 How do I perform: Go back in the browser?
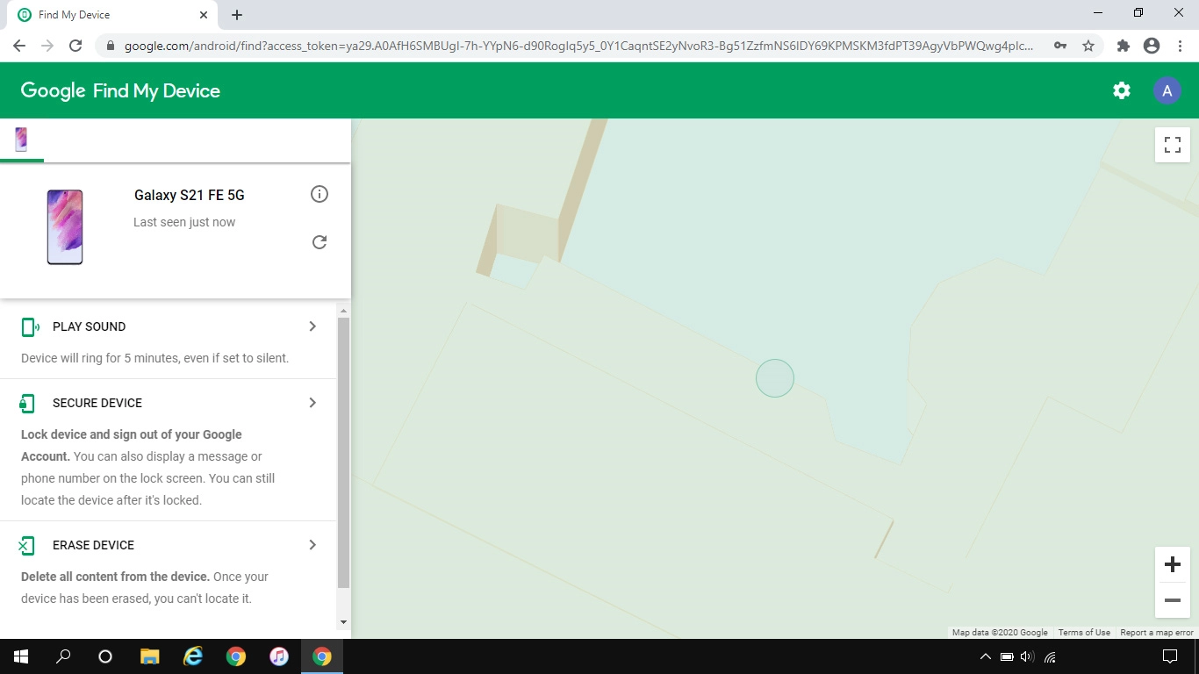coord(19,46)
